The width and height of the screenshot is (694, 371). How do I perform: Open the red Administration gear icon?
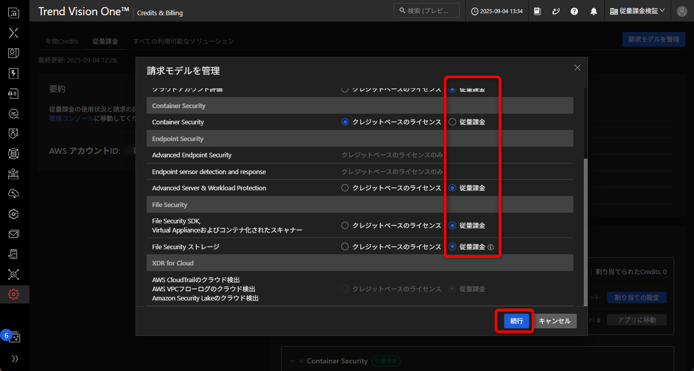(x=14, y=294)
